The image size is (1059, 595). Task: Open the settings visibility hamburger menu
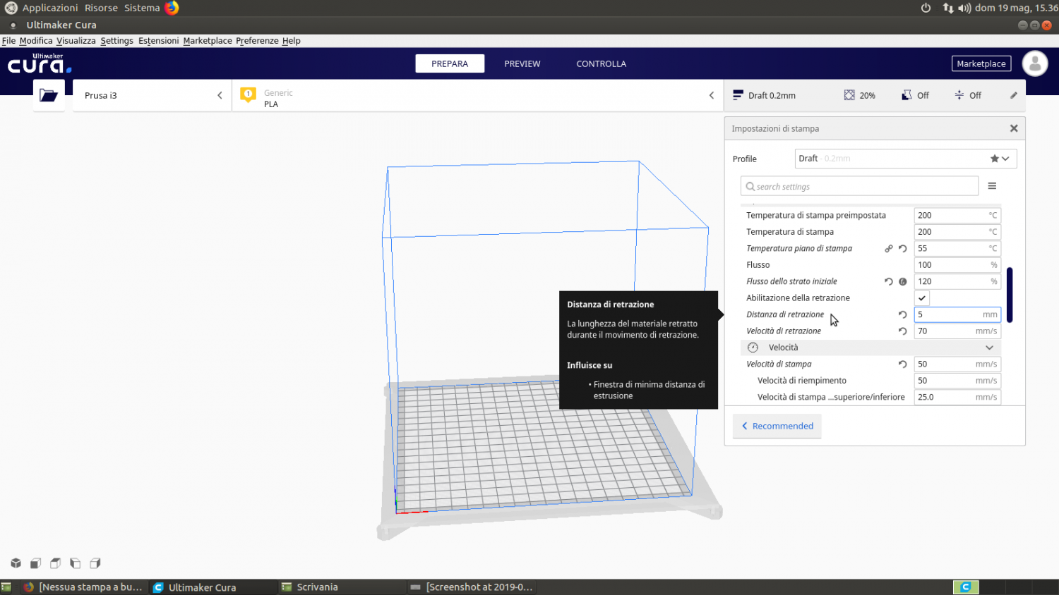click(992, 186)
